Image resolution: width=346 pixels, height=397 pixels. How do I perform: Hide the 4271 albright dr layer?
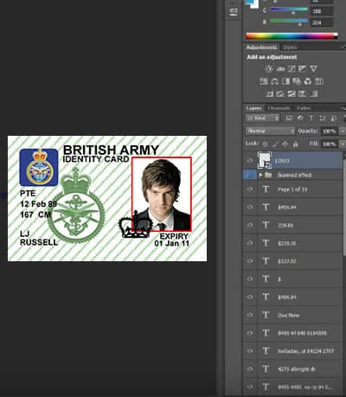point(250,368)
